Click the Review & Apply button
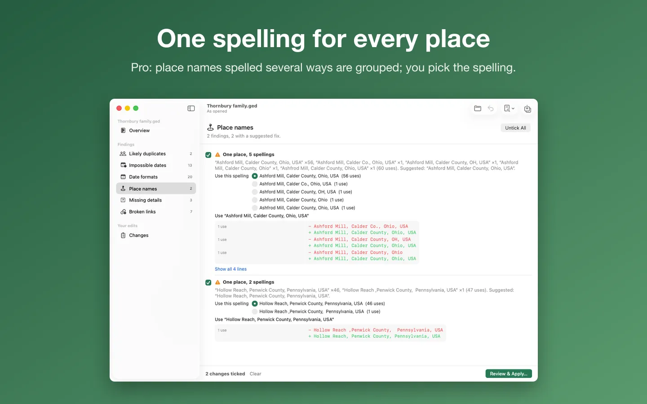This screenshot has width=647, height=404. [509, 374]
